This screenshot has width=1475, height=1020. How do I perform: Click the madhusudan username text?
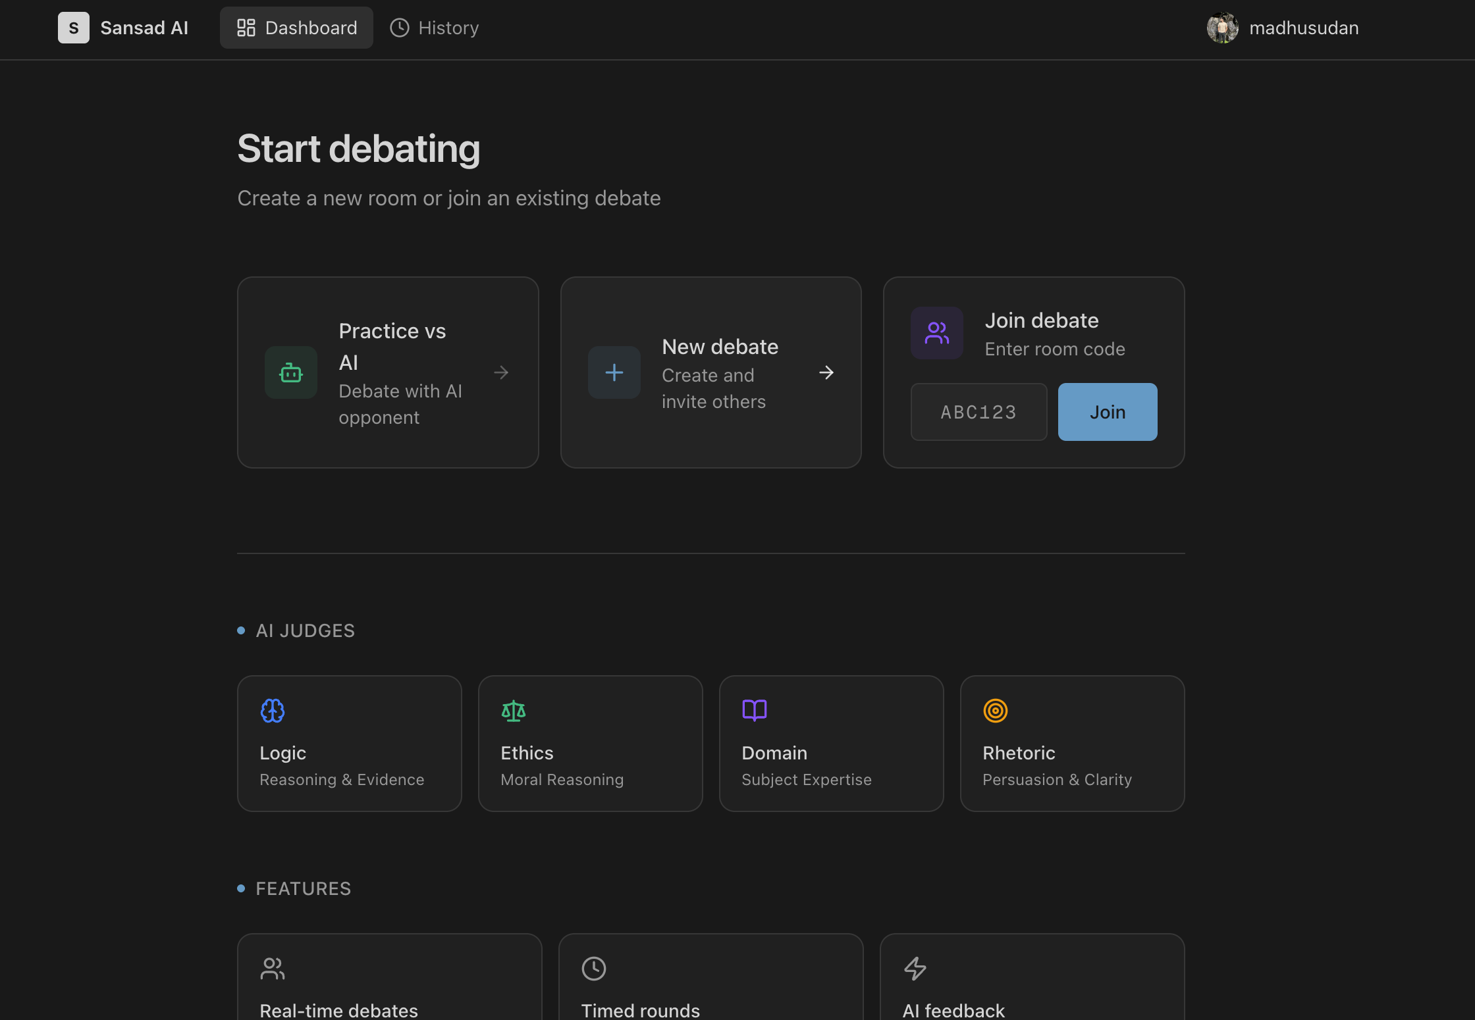pos(1304,28)
